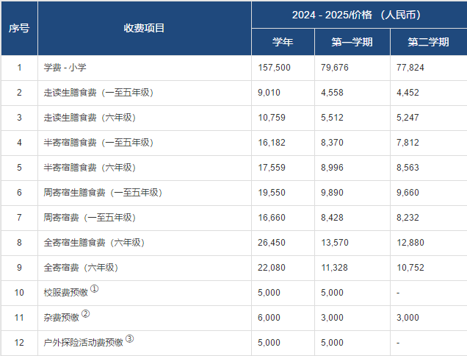
Task: Select the 全寄宿生膳食费（六年级）item
Action: click(x=95, y=243)
